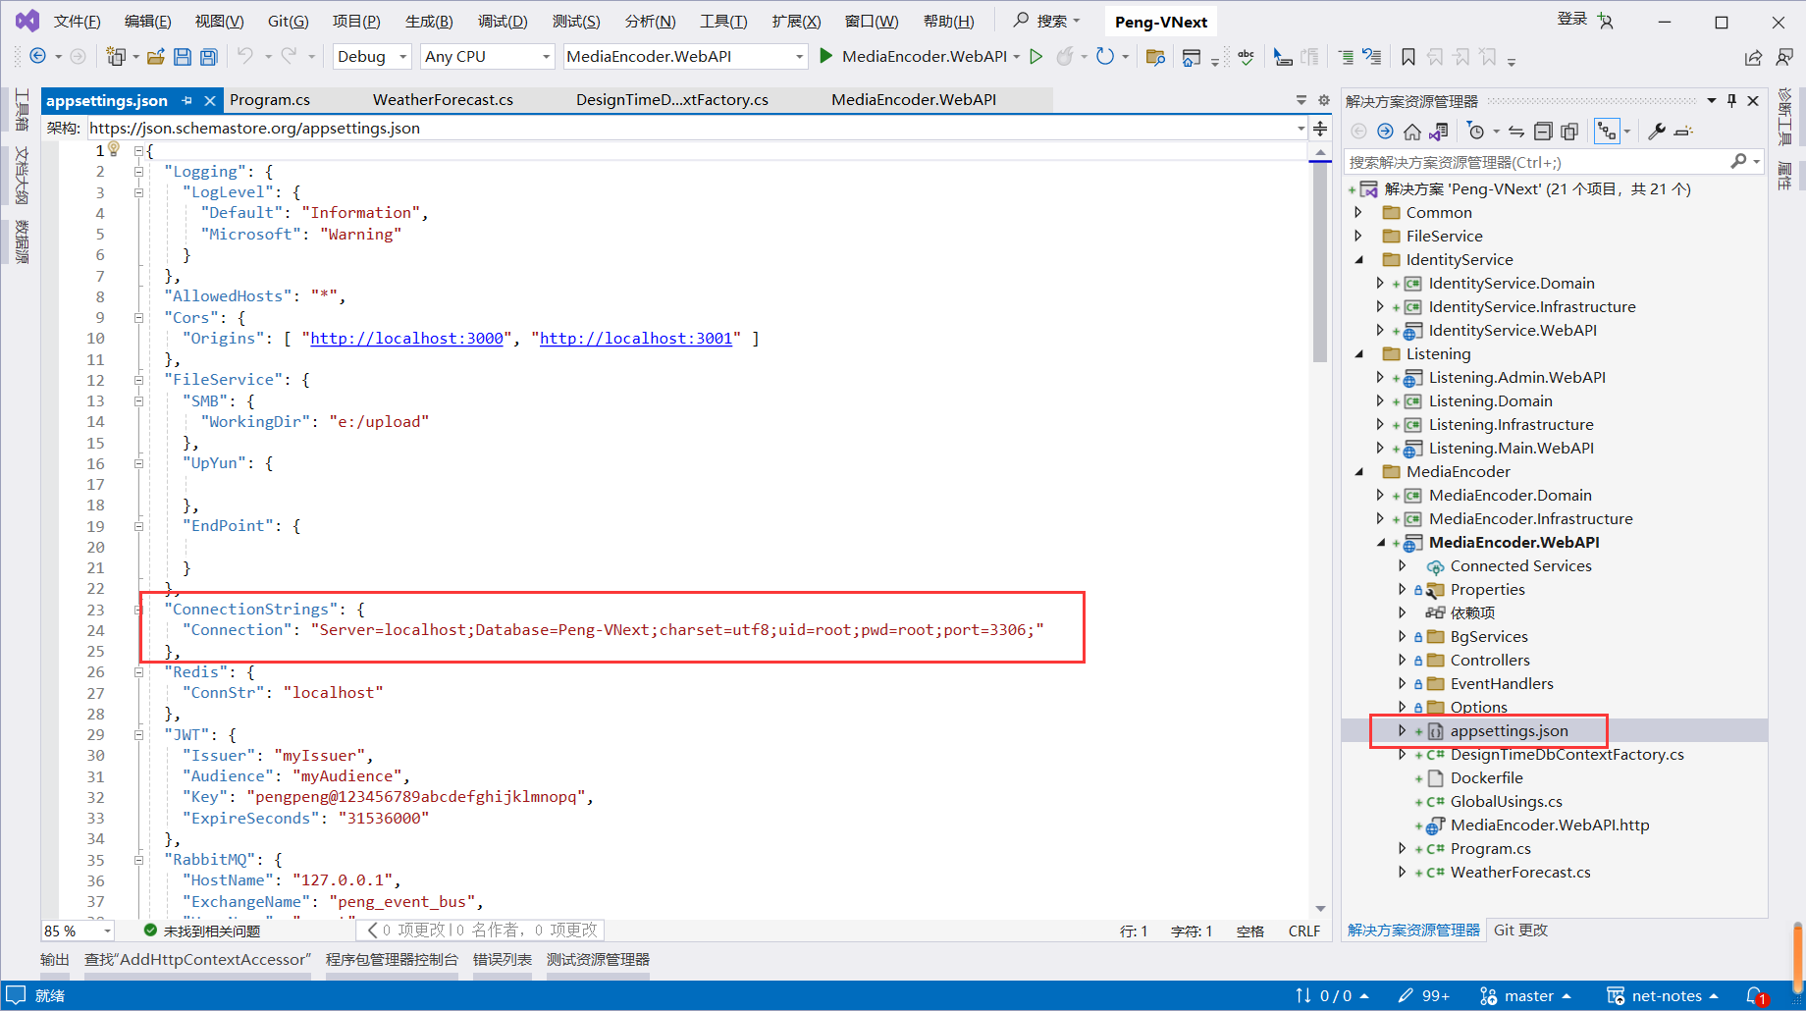Open the Git(G) menu
The width and height of the screenshot is (1806, 1011).
(x=288, y=21)
